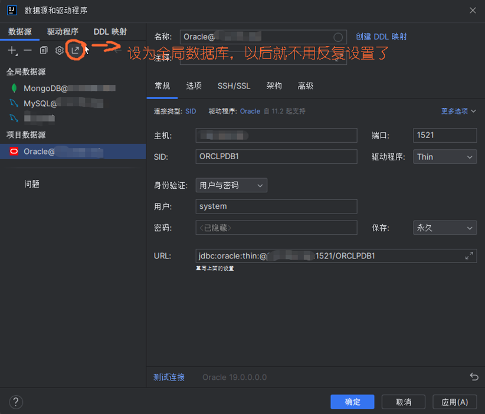Open the 身份验证 用户与密码 dropdown

pos(231,185)
